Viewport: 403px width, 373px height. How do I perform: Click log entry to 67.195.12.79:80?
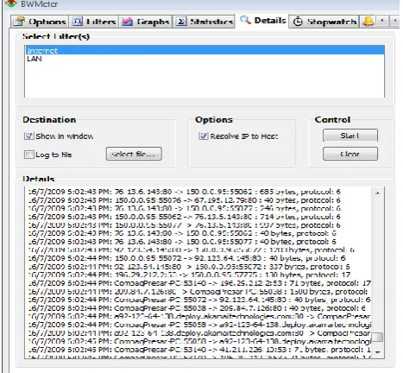point(184,200)
